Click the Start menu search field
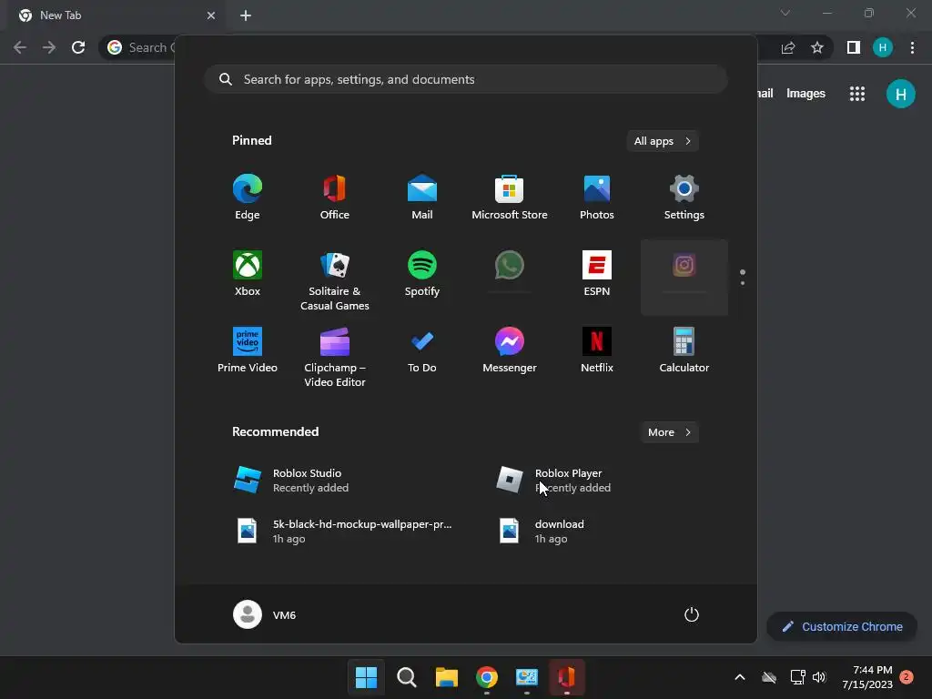Viewport: 932px width, 699px height. [466, 79]
